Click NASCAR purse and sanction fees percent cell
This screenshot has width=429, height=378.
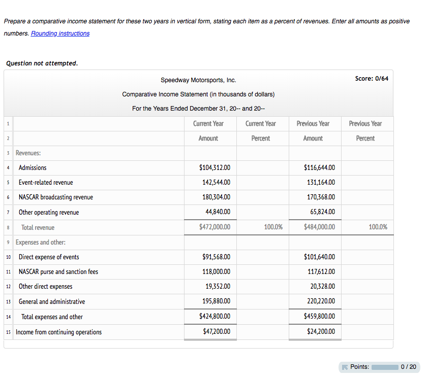point(262,271)
